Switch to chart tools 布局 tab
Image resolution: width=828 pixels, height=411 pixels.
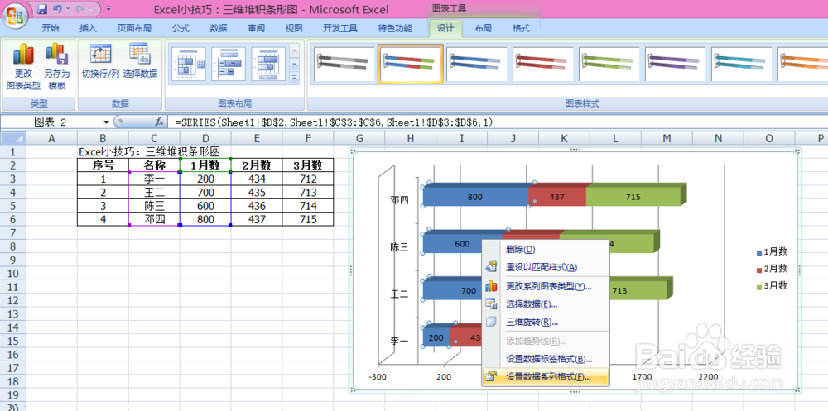tap(484, 28)
